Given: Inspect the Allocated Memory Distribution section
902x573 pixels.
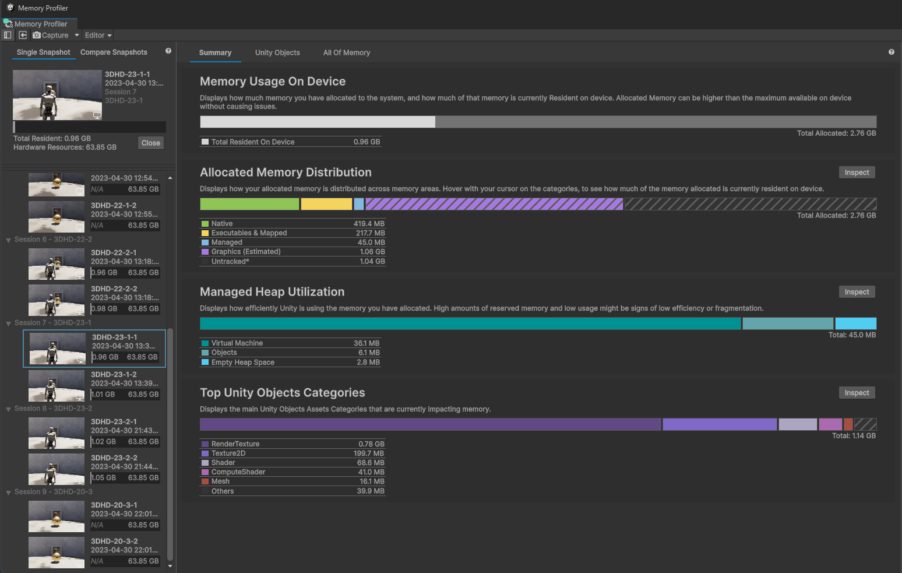Looking at the screenshot, I should click(857, 173).
